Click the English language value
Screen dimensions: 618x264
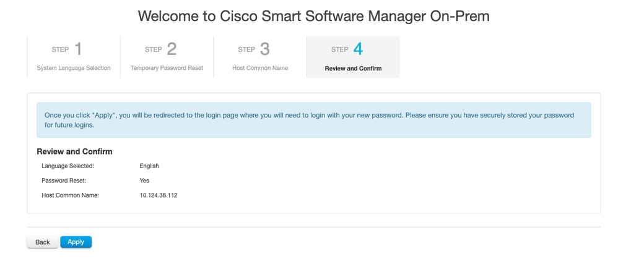(149, 166)
